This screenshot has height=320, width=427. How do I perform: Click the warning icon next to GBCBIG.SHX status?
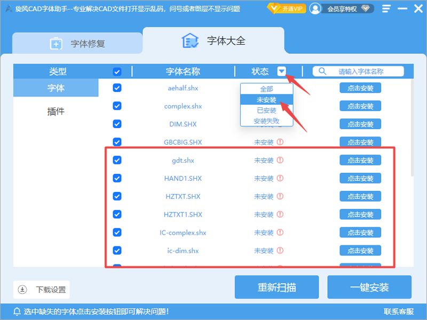click(x=280, y=142)
